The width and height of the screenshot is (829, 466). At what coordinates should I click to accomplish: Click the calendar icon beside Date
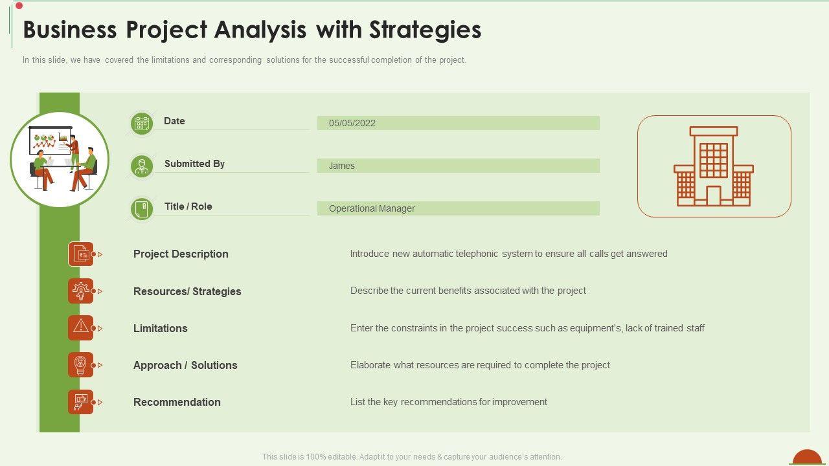142,123
